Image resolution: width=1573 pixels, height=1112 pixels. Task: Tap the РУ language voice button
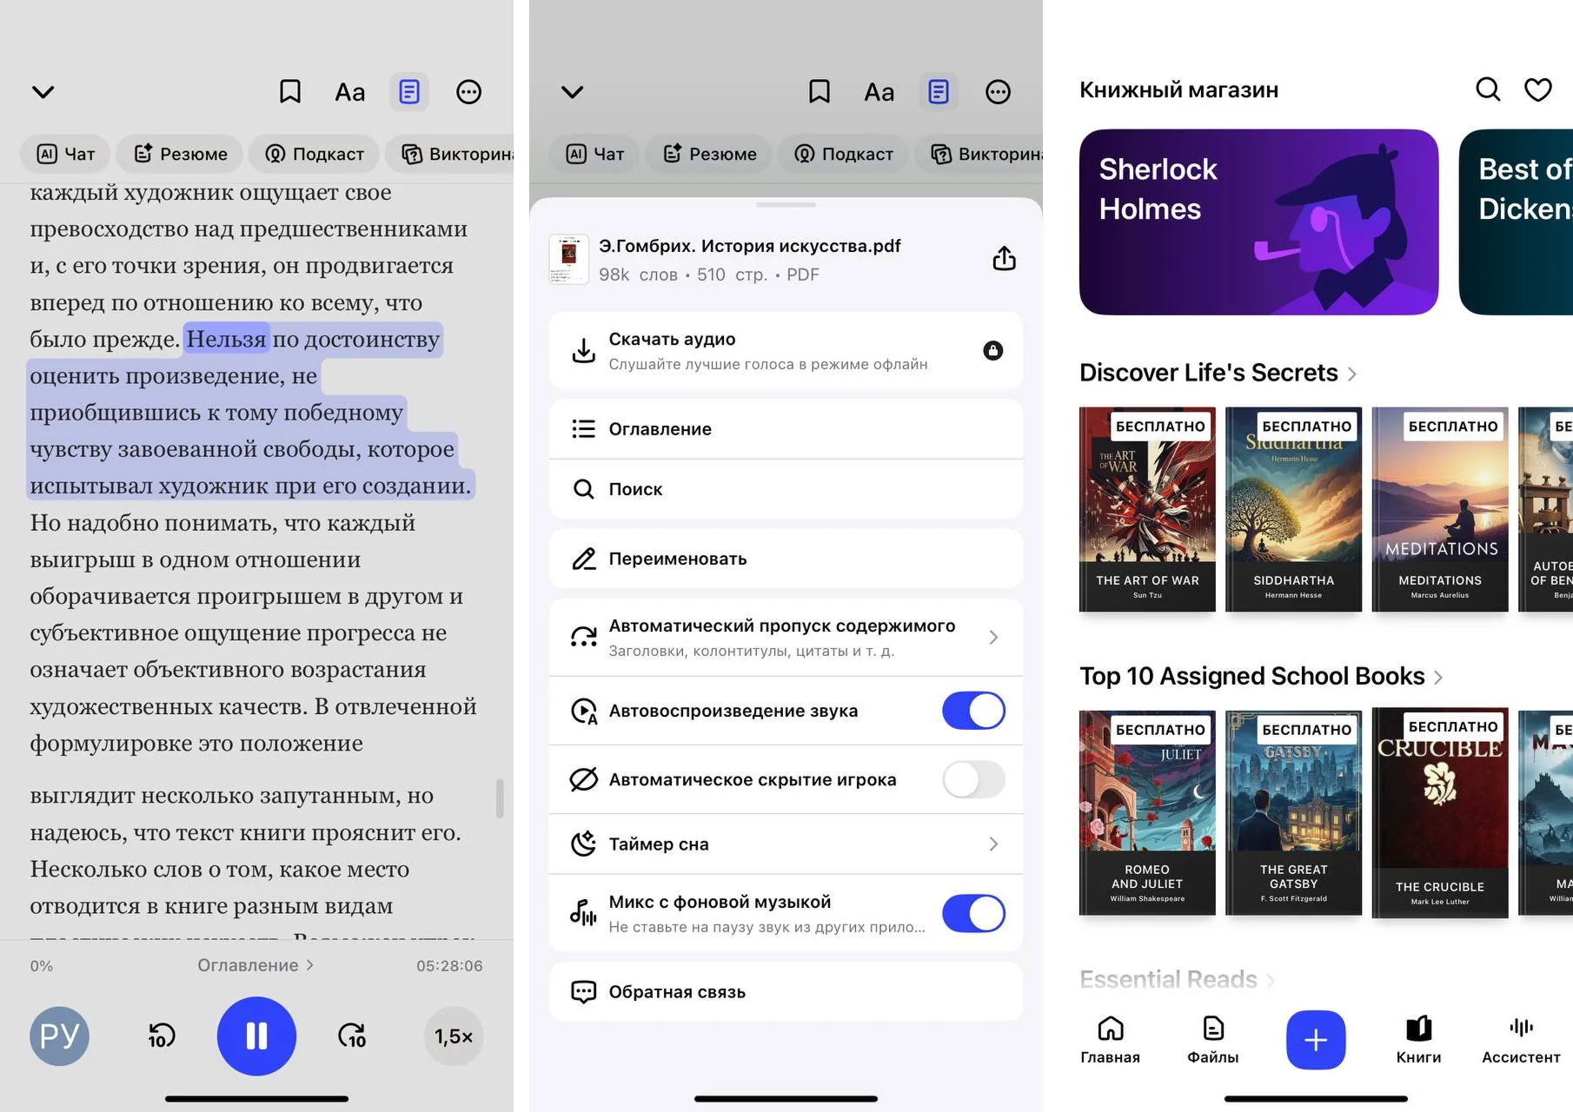point(59,1036)
